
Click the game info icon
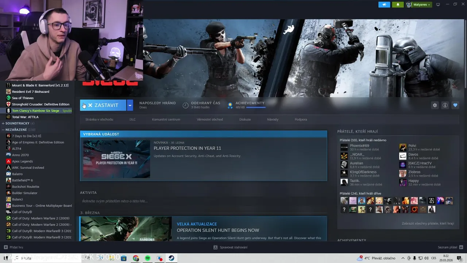(x=445, y=105)
